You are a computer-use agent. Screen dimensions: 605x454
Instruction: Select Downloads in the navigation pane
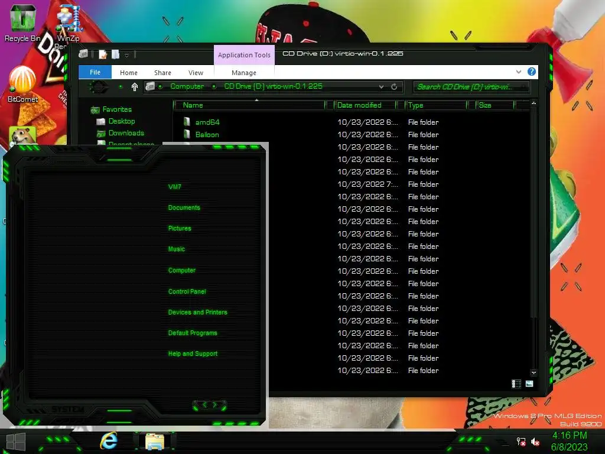pyautogui.click(x=126, y=133)
